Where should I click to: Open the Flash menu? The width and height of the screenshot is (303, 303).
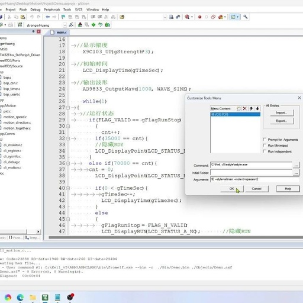pos(23,9)
